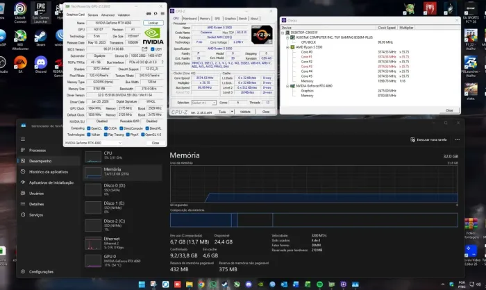Toggle Task Manager hamburger navigation icon
Screen dimensions: 486x290
(23, 139)
